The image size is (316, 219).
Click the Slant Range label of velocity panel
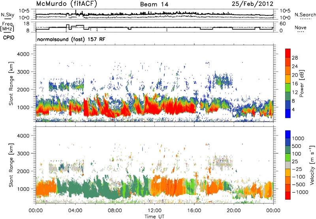pos(11,165)
